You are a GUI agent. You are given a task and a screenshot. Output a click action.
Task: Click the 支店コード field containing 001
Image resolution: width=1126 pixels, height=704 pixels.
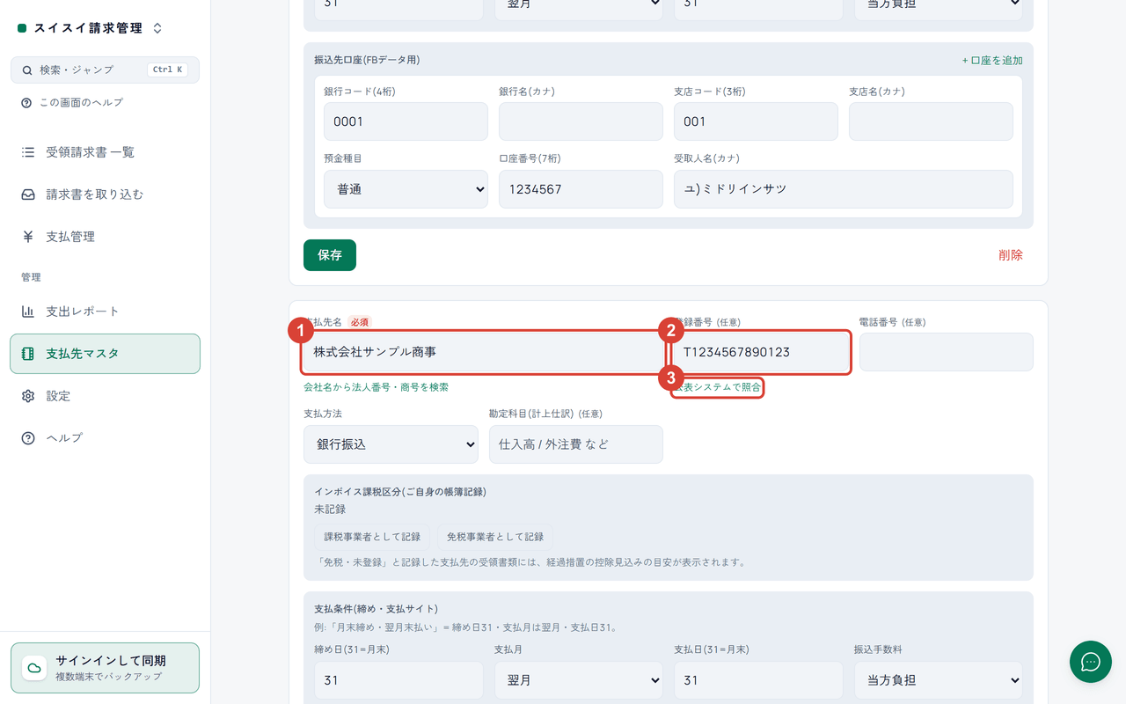(x=756, y=121)
